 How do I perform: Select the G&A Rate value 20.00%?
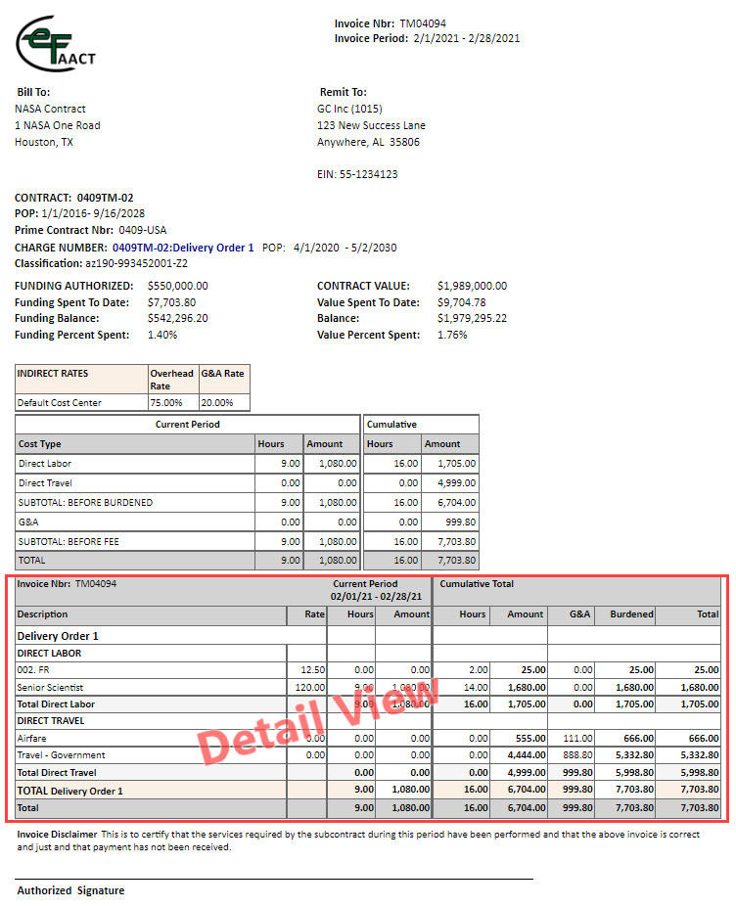pos(216,402)
